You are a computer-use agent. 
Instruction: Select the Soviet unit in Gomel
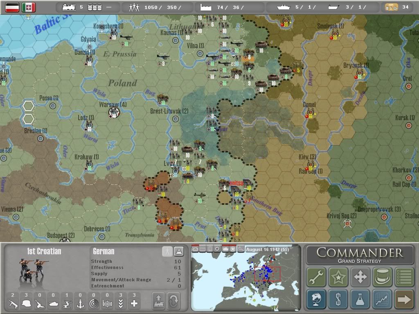coord(310,113)
